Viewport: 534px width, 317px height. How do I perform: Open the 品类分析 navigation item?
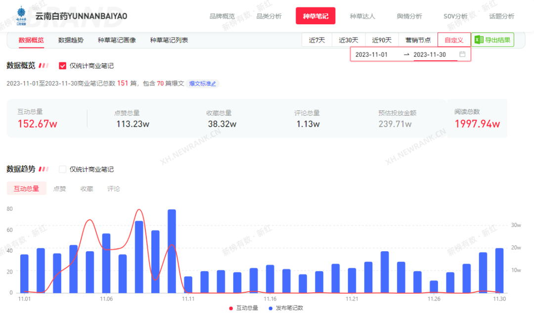(x=268, y=16)
